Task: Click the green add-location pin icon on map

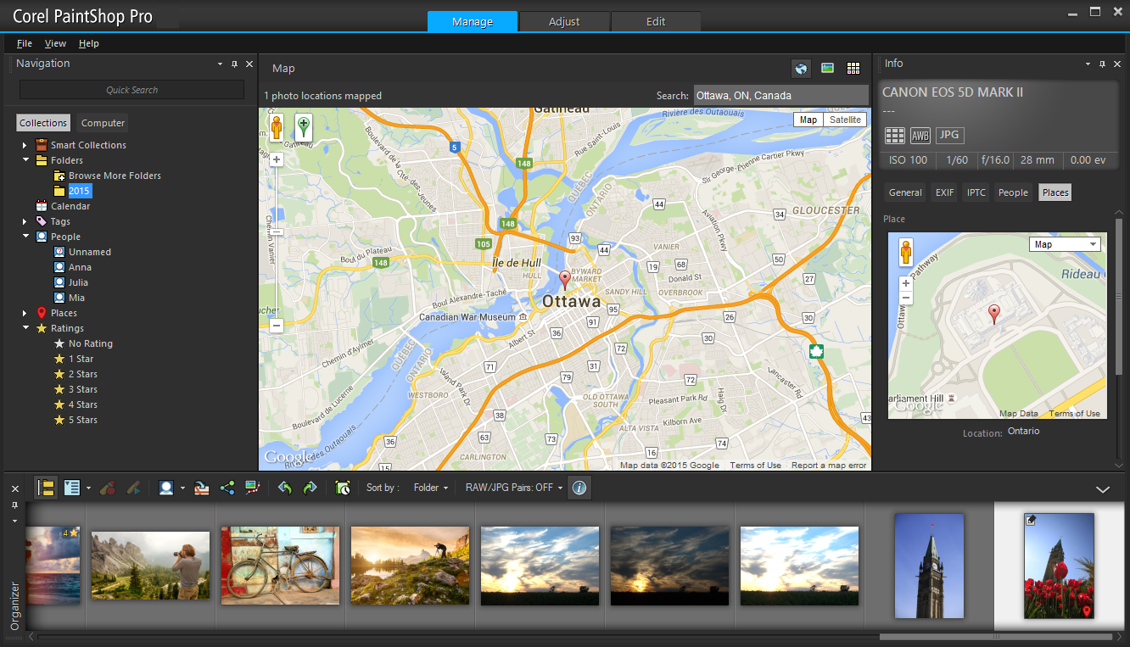Action: tap(304, 128)
